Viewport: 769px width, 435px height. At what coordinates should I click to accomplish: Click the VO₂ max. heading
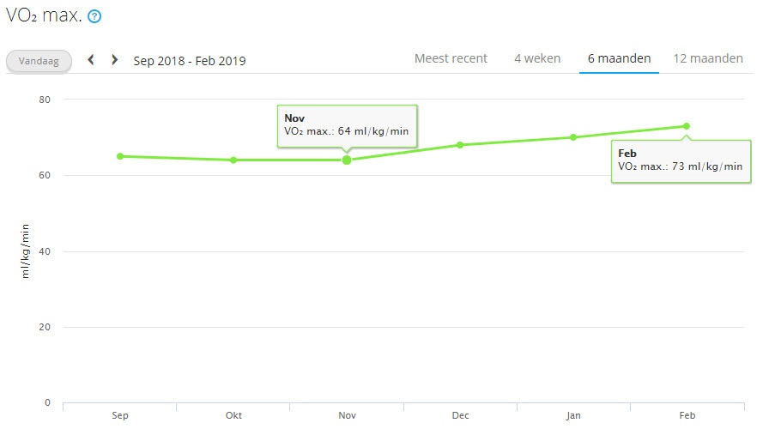44,15
